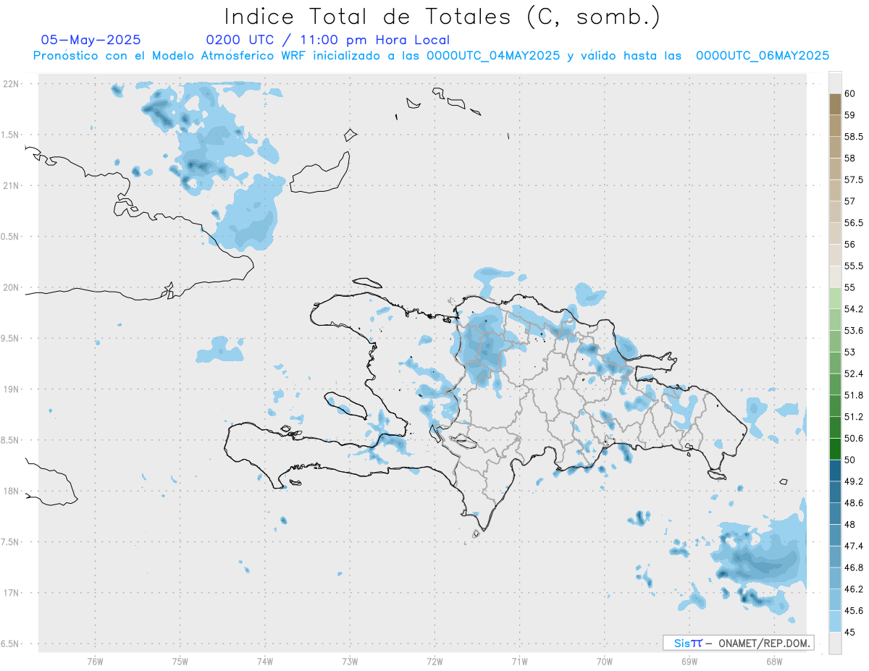Click the "70W" longitude label
The width and height of the screenshot is (869, 671).
click(x=604, y=661)
